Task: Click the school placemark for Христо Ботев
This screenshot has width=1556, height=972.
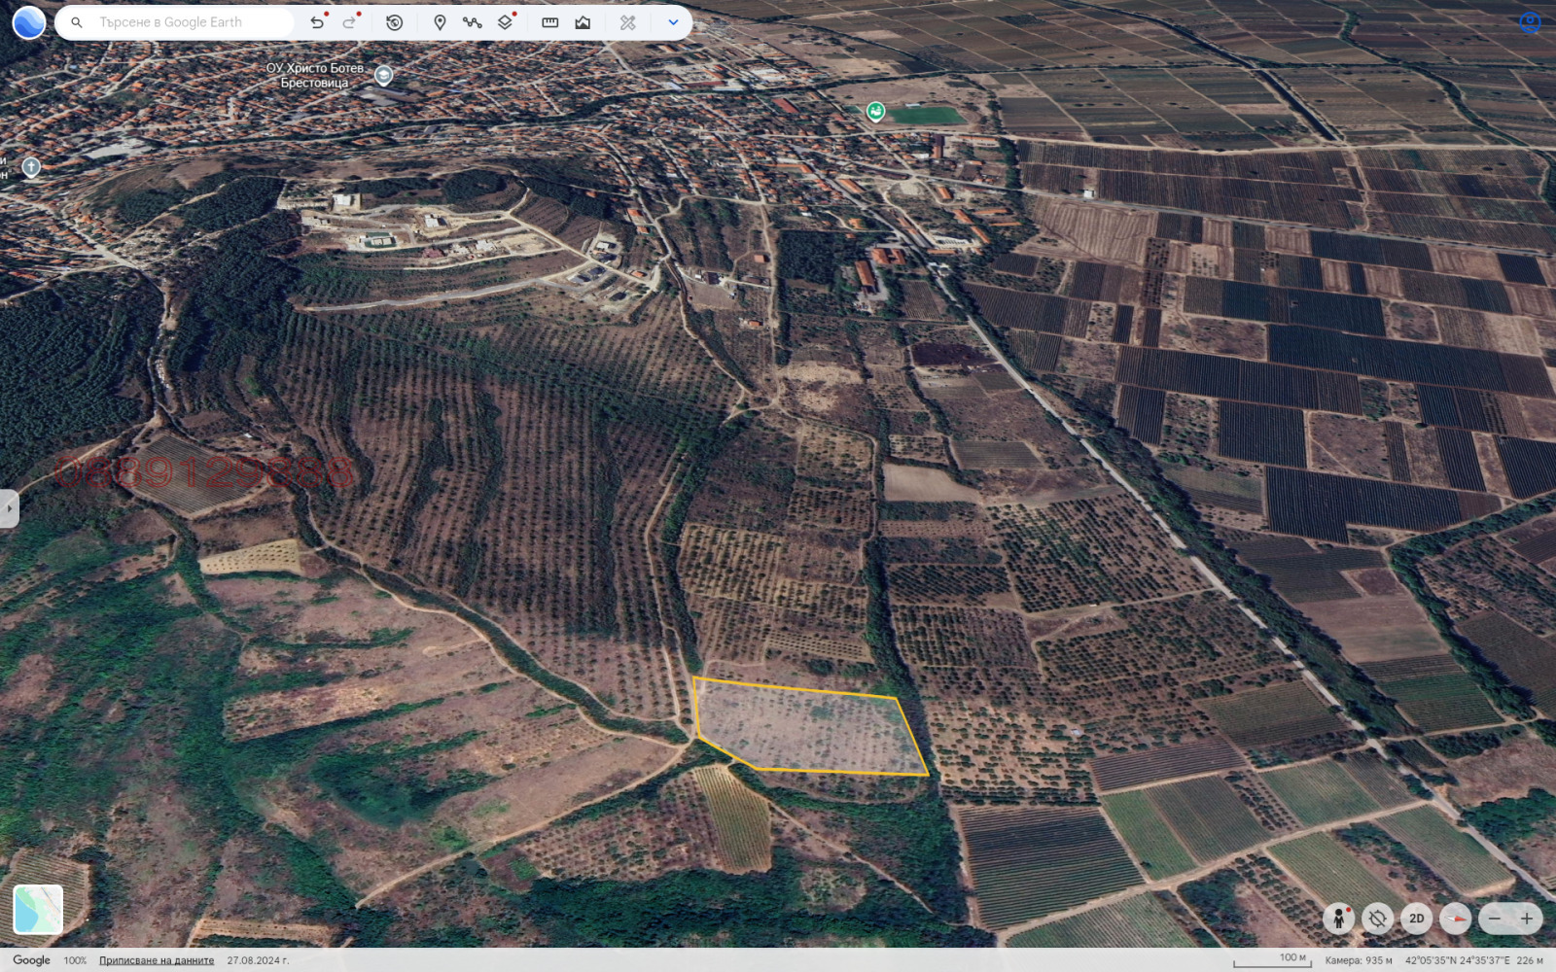Action: pos(384,75)
